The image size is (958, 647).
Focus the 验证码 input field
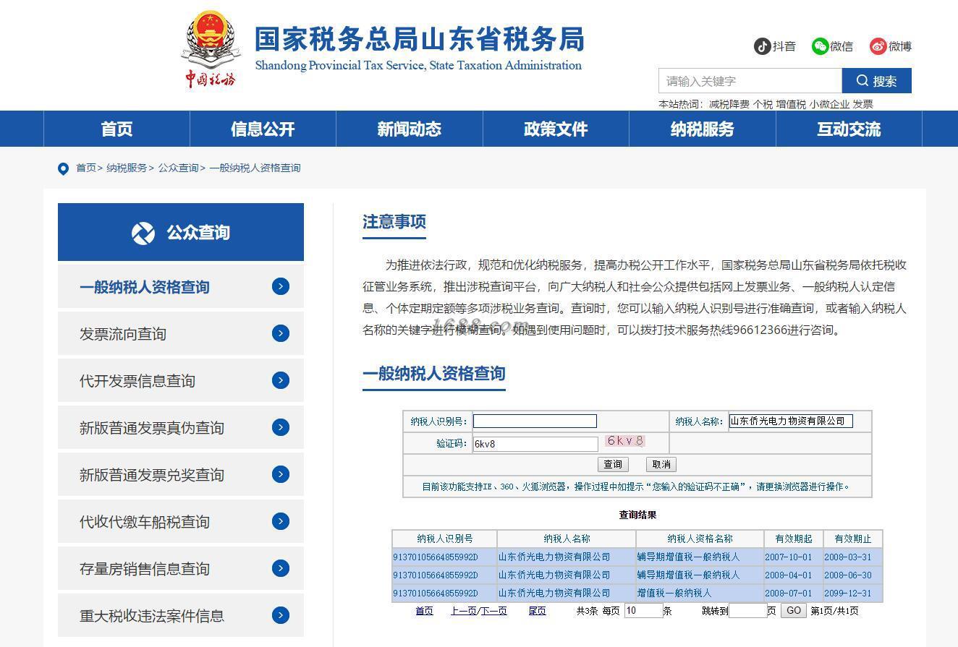(x=535, y=444)
